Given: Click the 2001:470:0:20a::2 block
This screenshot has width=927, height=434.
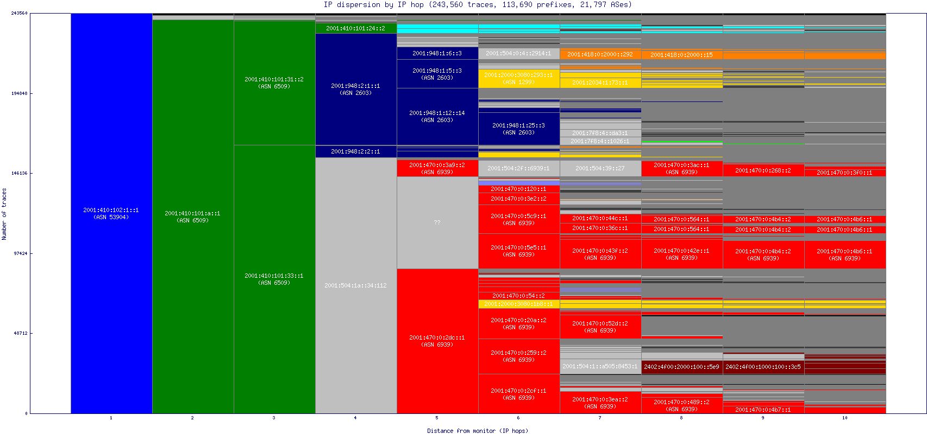Looking at the screenshot, I should point(519,323).
